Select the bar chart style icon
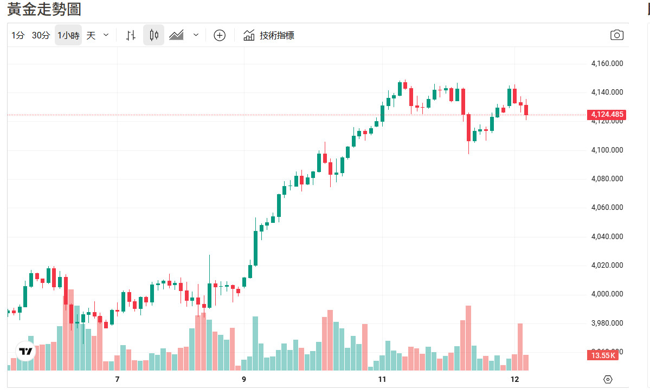Image resolution: width=650 pixels, height=390 pixels. point(131,35)
